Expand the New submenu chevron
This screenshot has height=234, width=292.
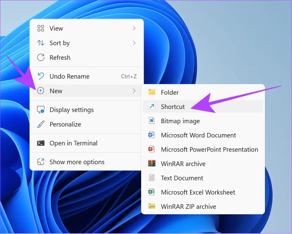tap(134, 91)
